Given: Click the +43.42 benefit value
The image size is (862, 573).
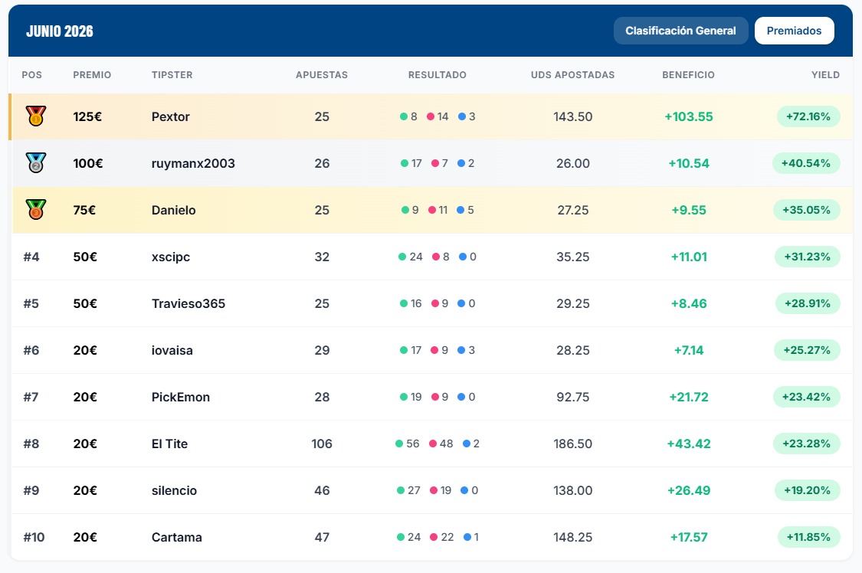Looking at the screenshot, I should coord(688,444).
